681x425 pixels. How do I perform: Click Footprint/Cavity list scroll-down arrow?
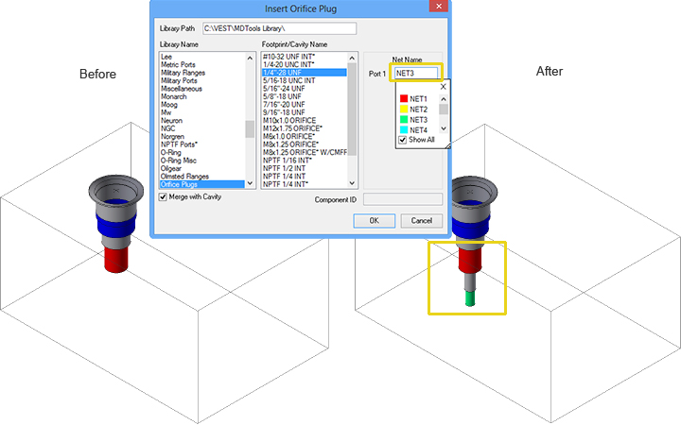point(354,184)
